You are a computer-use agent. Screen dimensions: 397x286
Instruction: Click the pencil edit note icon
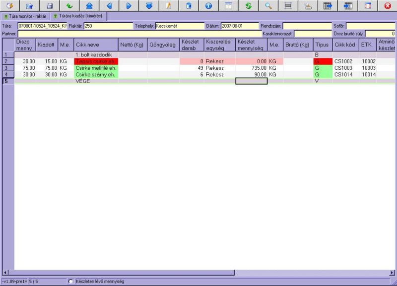[168, 6]
